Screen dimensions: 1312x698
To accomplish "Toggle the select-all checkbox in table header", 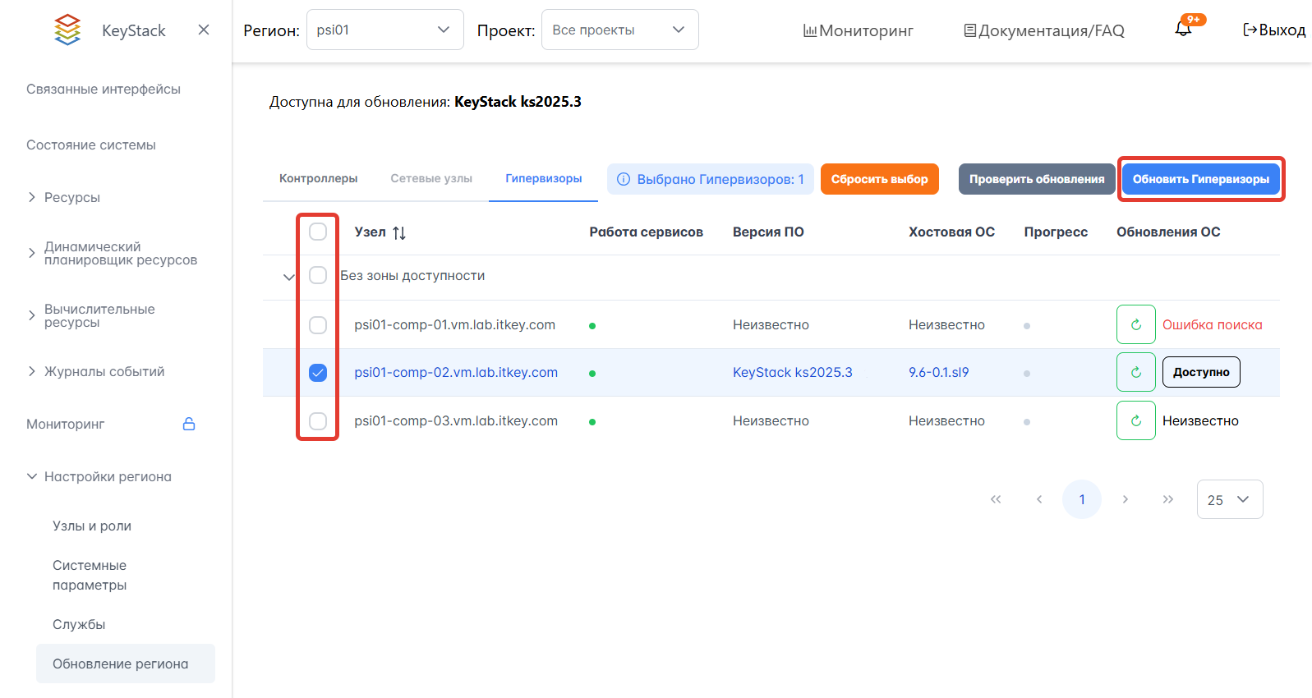I will 318,232.
